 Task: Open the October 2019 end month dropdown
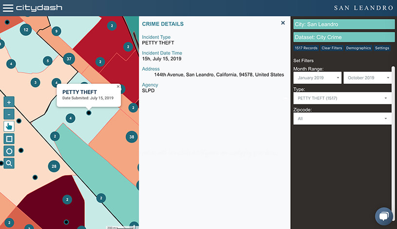tap(368, 78)
